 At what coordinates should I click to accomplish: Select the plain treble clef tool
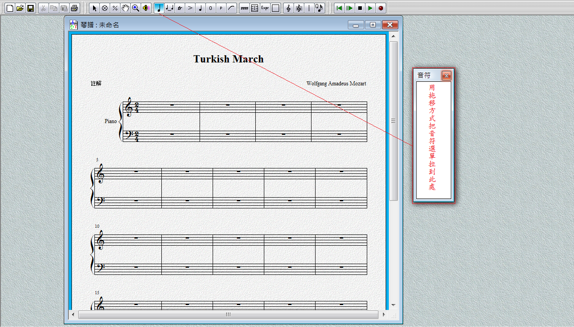289,8
